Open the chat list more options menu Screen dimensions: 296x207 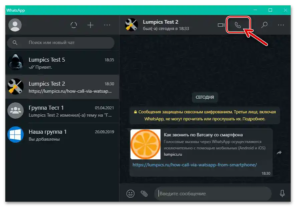coord(107,25)
